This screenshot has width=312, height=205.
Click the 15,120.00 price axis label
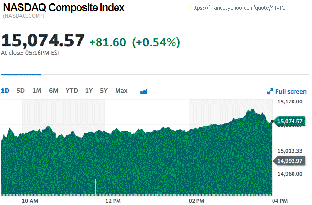click(290, 102)
